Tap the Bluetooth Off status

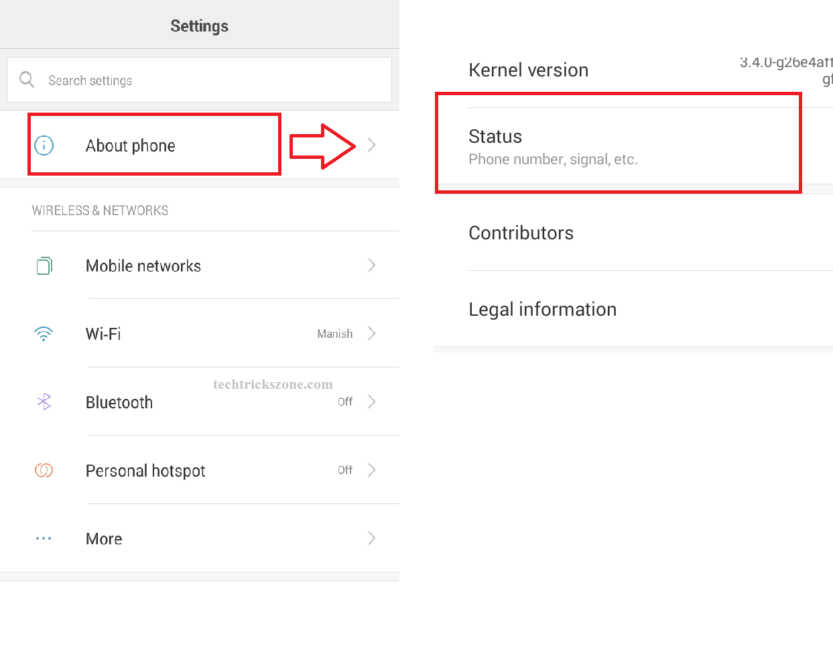point(345,402)
